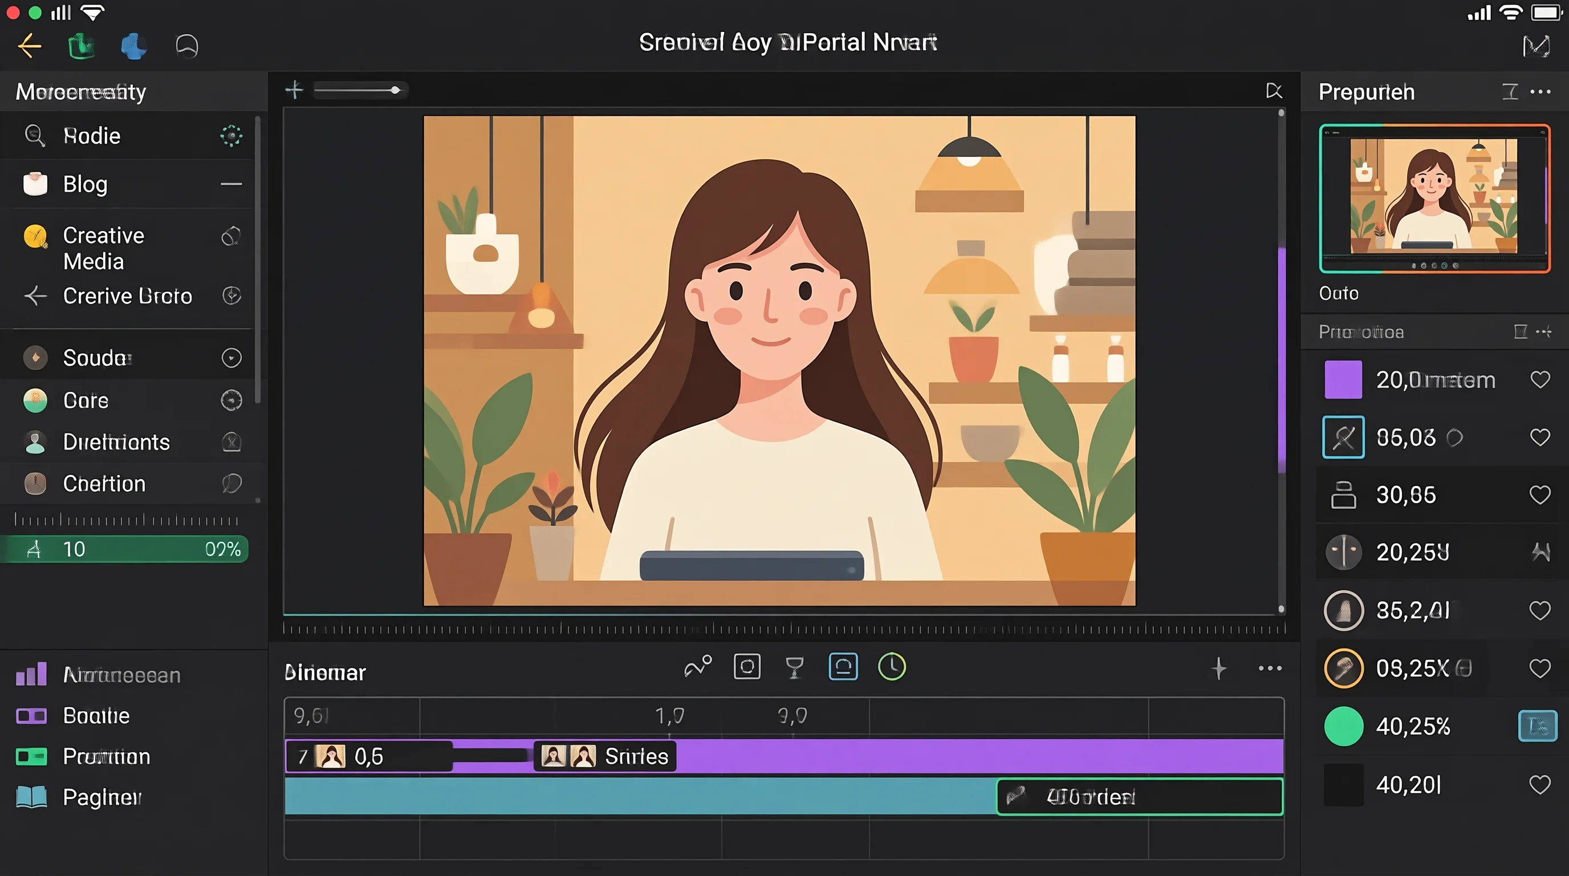The width and height of the screenshot is (1569, 876).
Task: Open the green clock icon
Action: (892, 667)
